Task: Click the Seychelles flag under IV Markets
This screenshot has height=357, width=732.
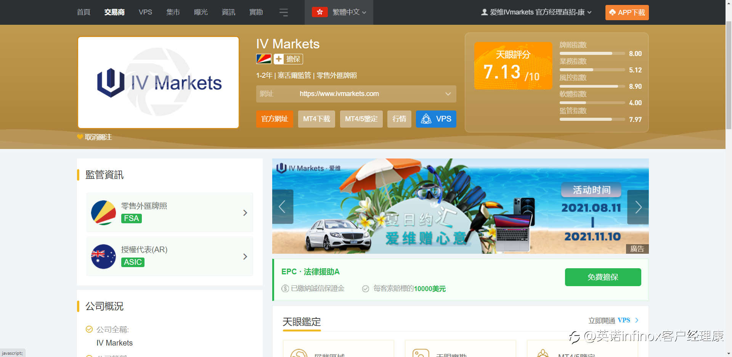Action: pyautogui.click(x=264, y=59)
